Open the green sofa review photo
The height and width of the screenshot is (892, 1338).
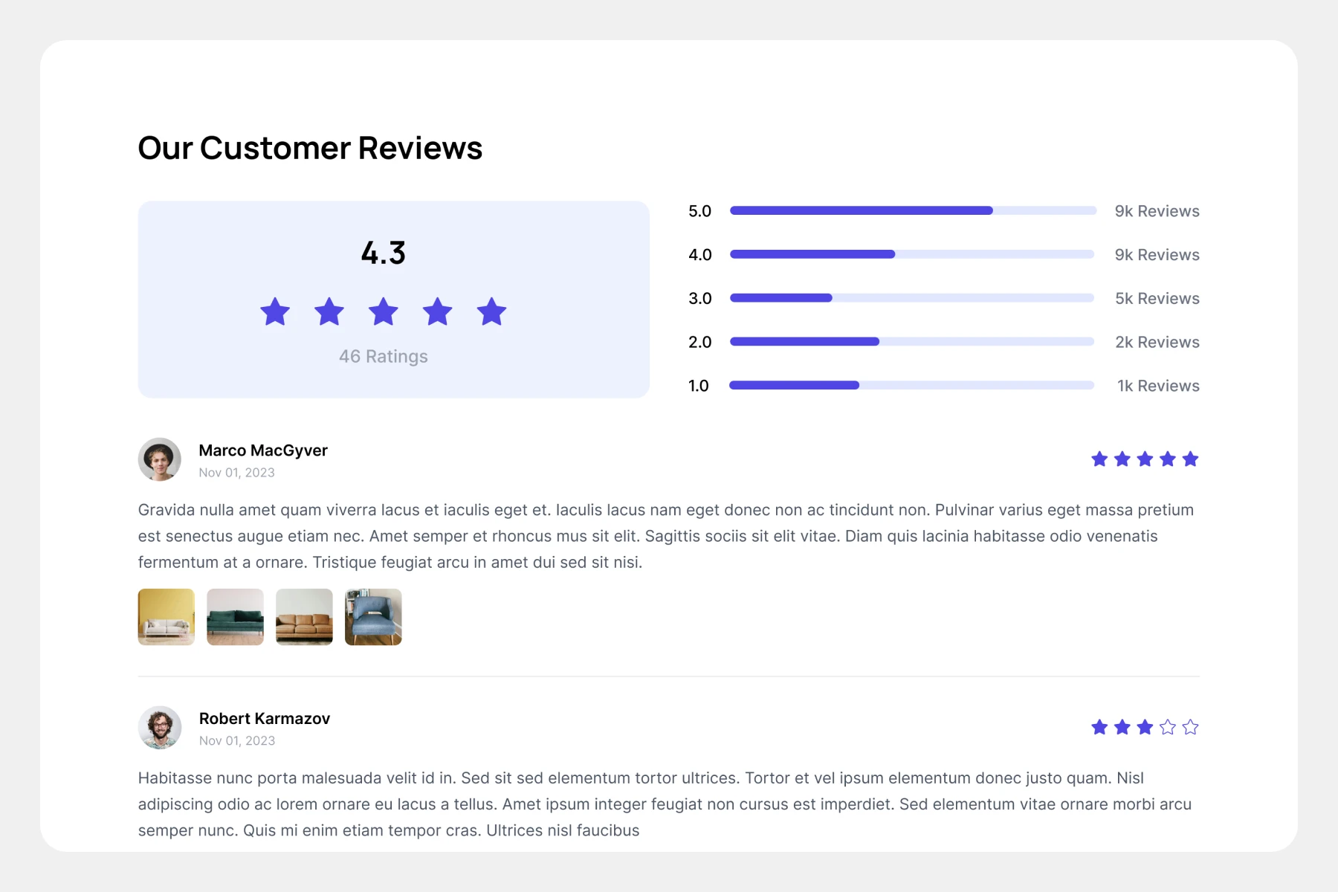point(235,617)
